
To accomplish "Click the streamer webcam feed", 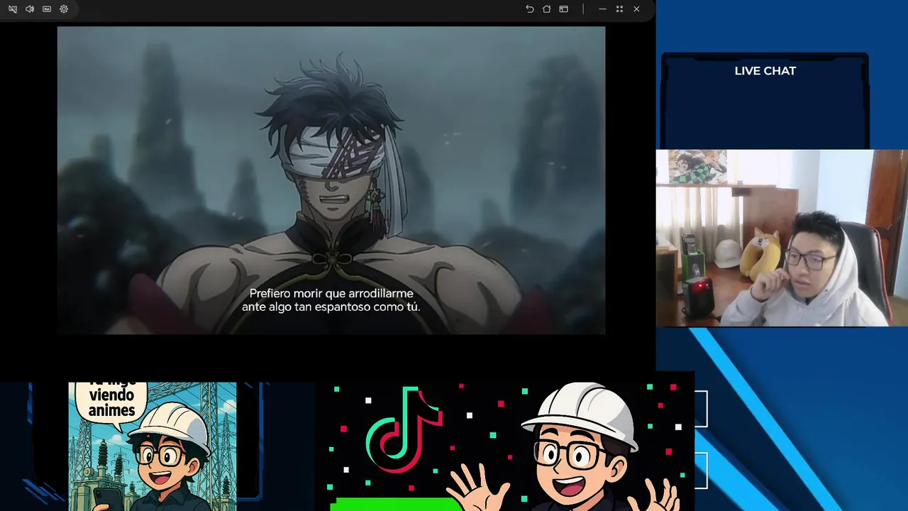I will coord(782,238).
